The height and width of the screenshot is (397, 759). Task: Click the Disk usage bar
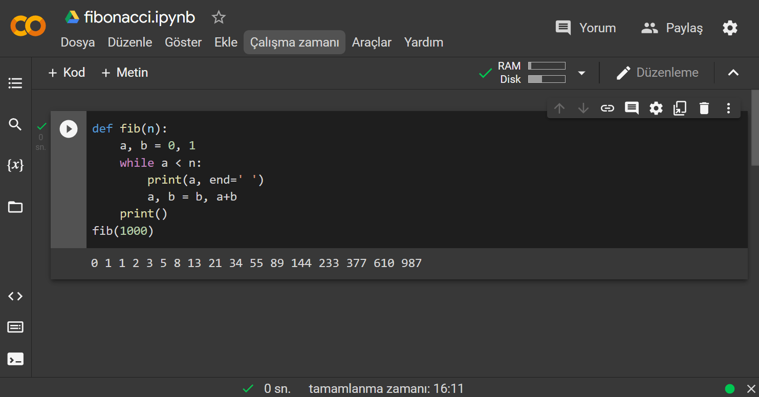547,79
